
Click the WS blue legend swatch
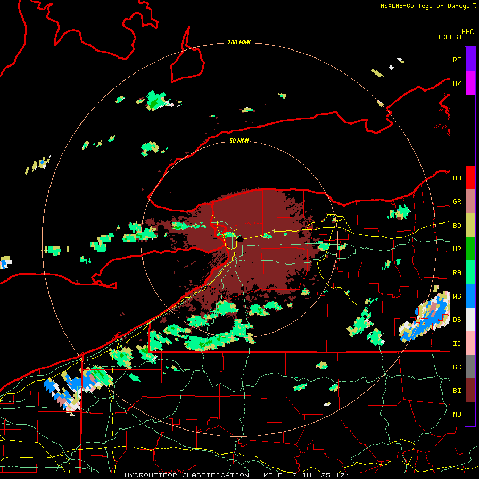pyautogui.click(x=470, y=296)
